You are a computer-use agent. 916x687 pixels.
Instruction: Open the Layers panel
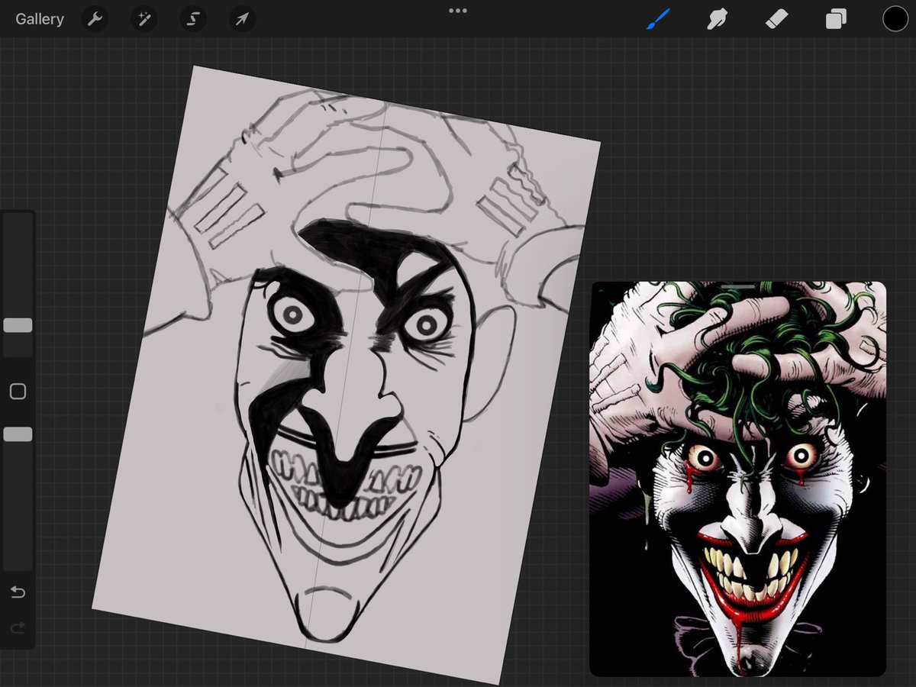click(x=836, y=19)
